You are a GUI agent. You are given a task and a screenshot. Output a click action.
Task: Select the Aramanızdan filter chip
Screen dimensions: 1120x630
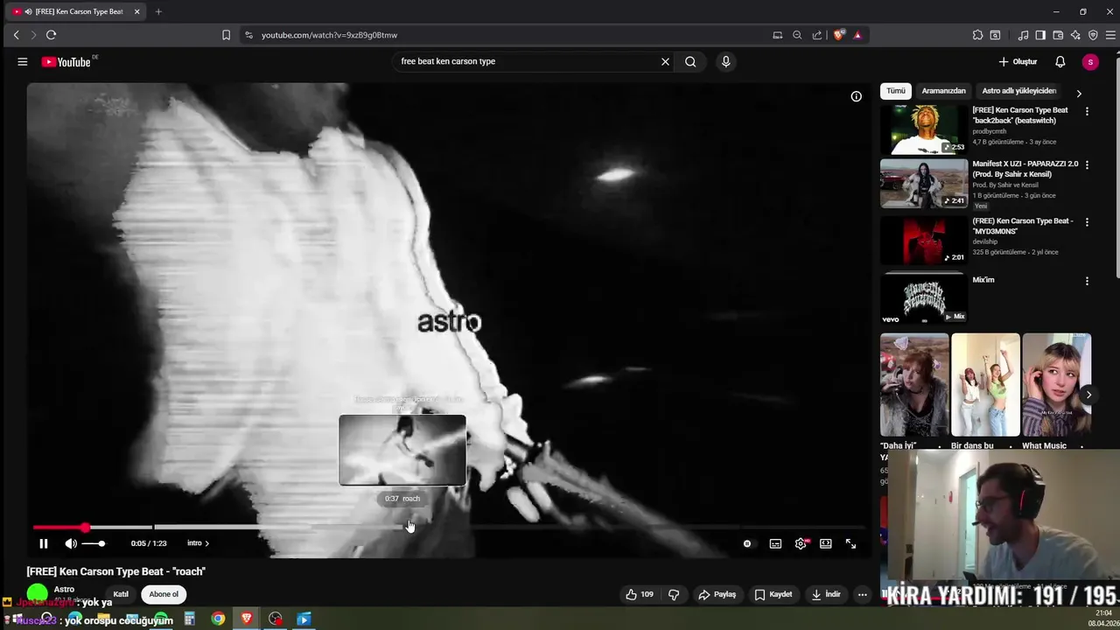tap(943, 91)
